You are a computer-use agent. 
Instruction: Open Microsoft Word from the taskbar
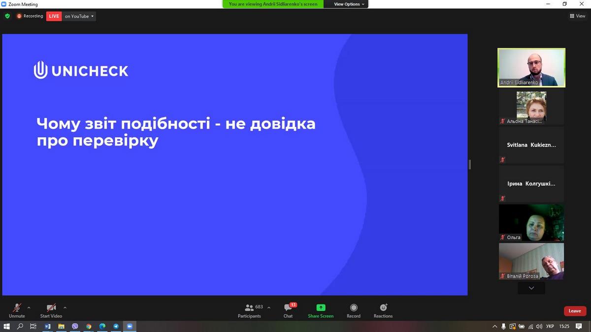[x=48, y=326]
